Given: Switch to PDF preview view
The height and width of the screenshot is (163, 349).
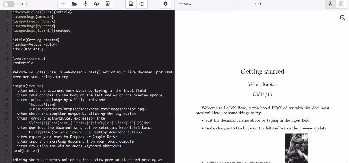Looking at the screenshot, I should [330, 4].
